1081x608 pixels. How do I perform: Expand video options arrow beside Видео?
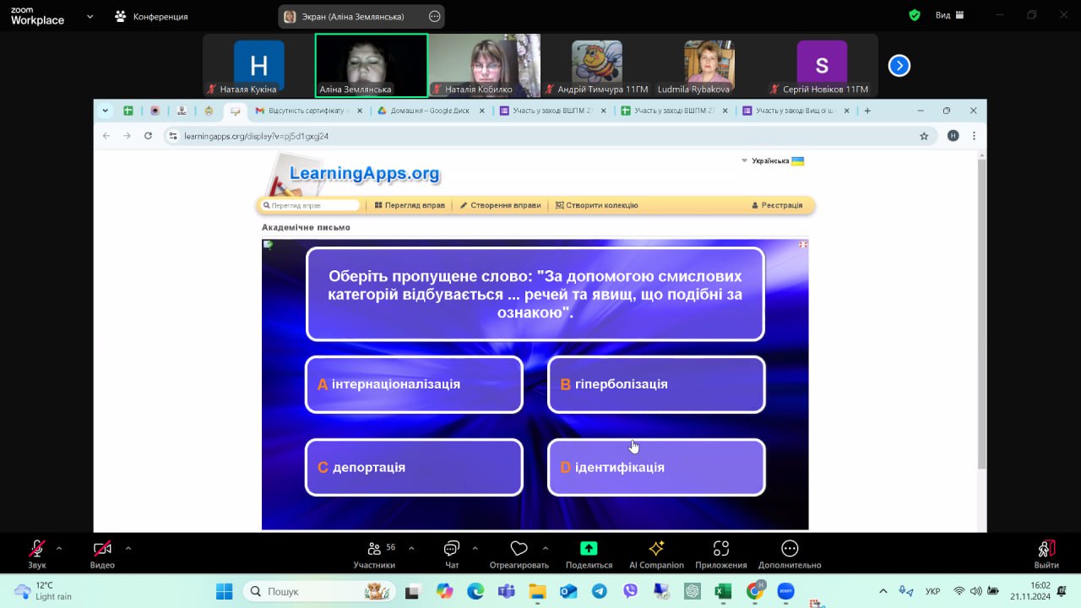pos(128,548)
